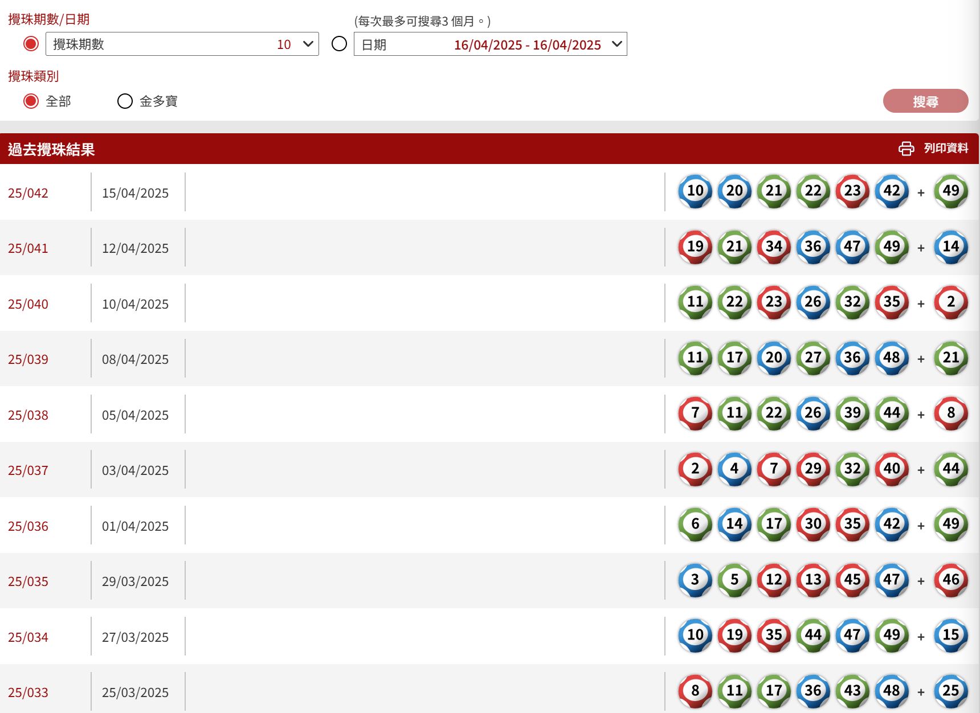Screen dimensions: 980x713
Task: Open draw number 25/034 details
Action: click(28, 637)
